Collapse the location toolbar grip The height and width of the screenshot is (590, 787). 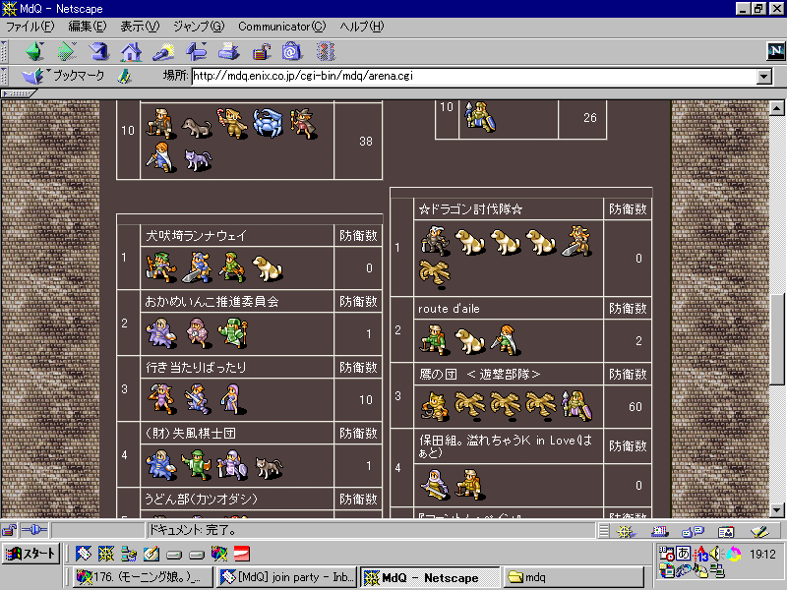pyautogui.click(x=4, y=77)
